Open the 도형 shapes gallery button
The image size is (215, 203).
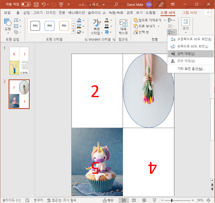tap(8, 26)
